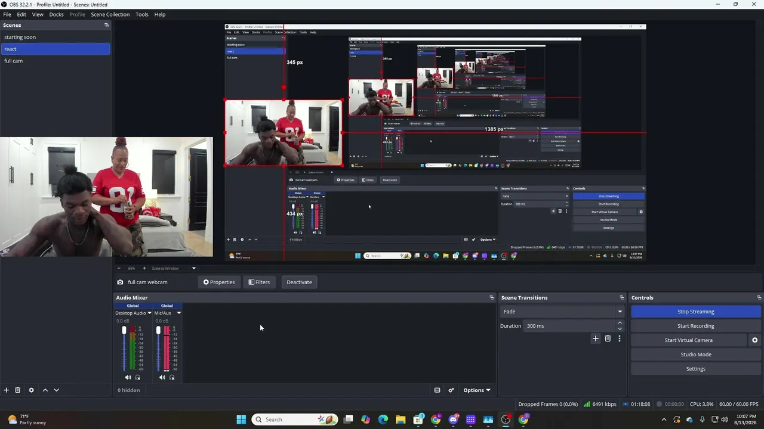Switch to OBS Studio taskbar icon
This screenshot has height=429, width=764.
(x=506, y=419)
